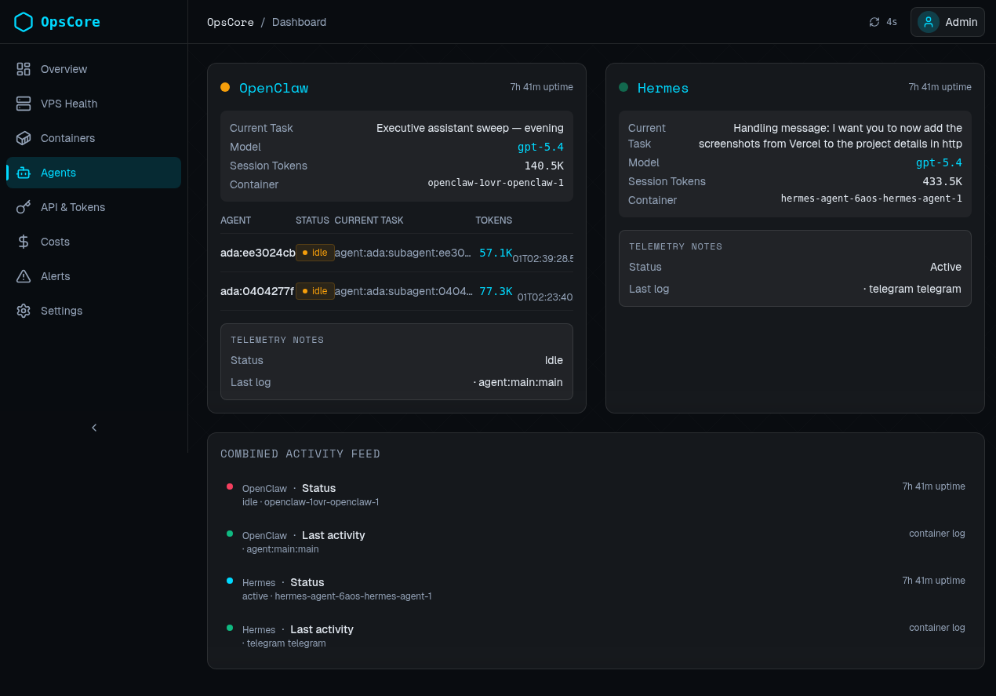Screen dimensions: 996x696
Task: Open the Hermes agent card title
Action: coord(663,88)
